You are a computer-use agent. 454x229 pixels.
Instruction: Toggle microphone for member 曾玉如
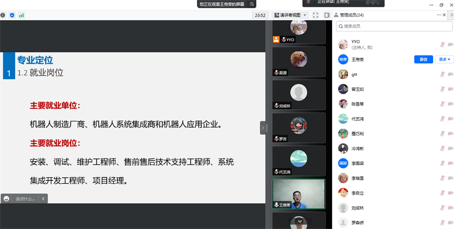443,89
